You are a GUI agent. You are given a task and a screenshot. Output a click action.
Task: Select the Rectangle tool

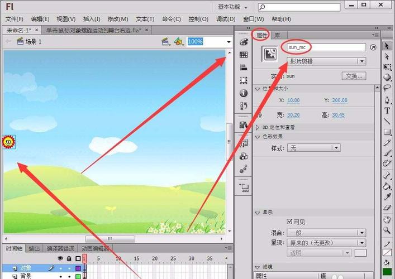[387, 132]
